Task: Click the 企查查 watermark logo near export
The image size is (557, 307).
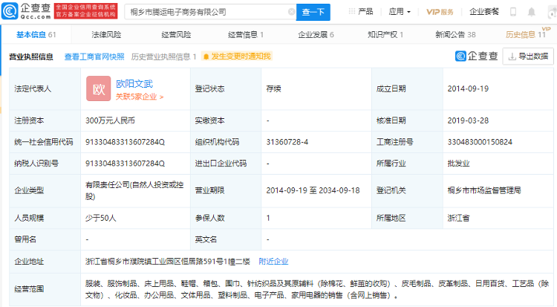Action: pos(476,56)
